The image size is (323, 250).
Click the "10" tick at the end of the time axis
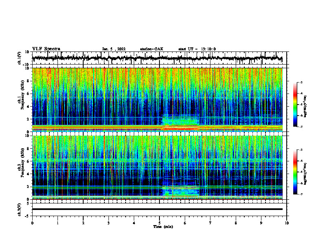[x=287, y=223]
